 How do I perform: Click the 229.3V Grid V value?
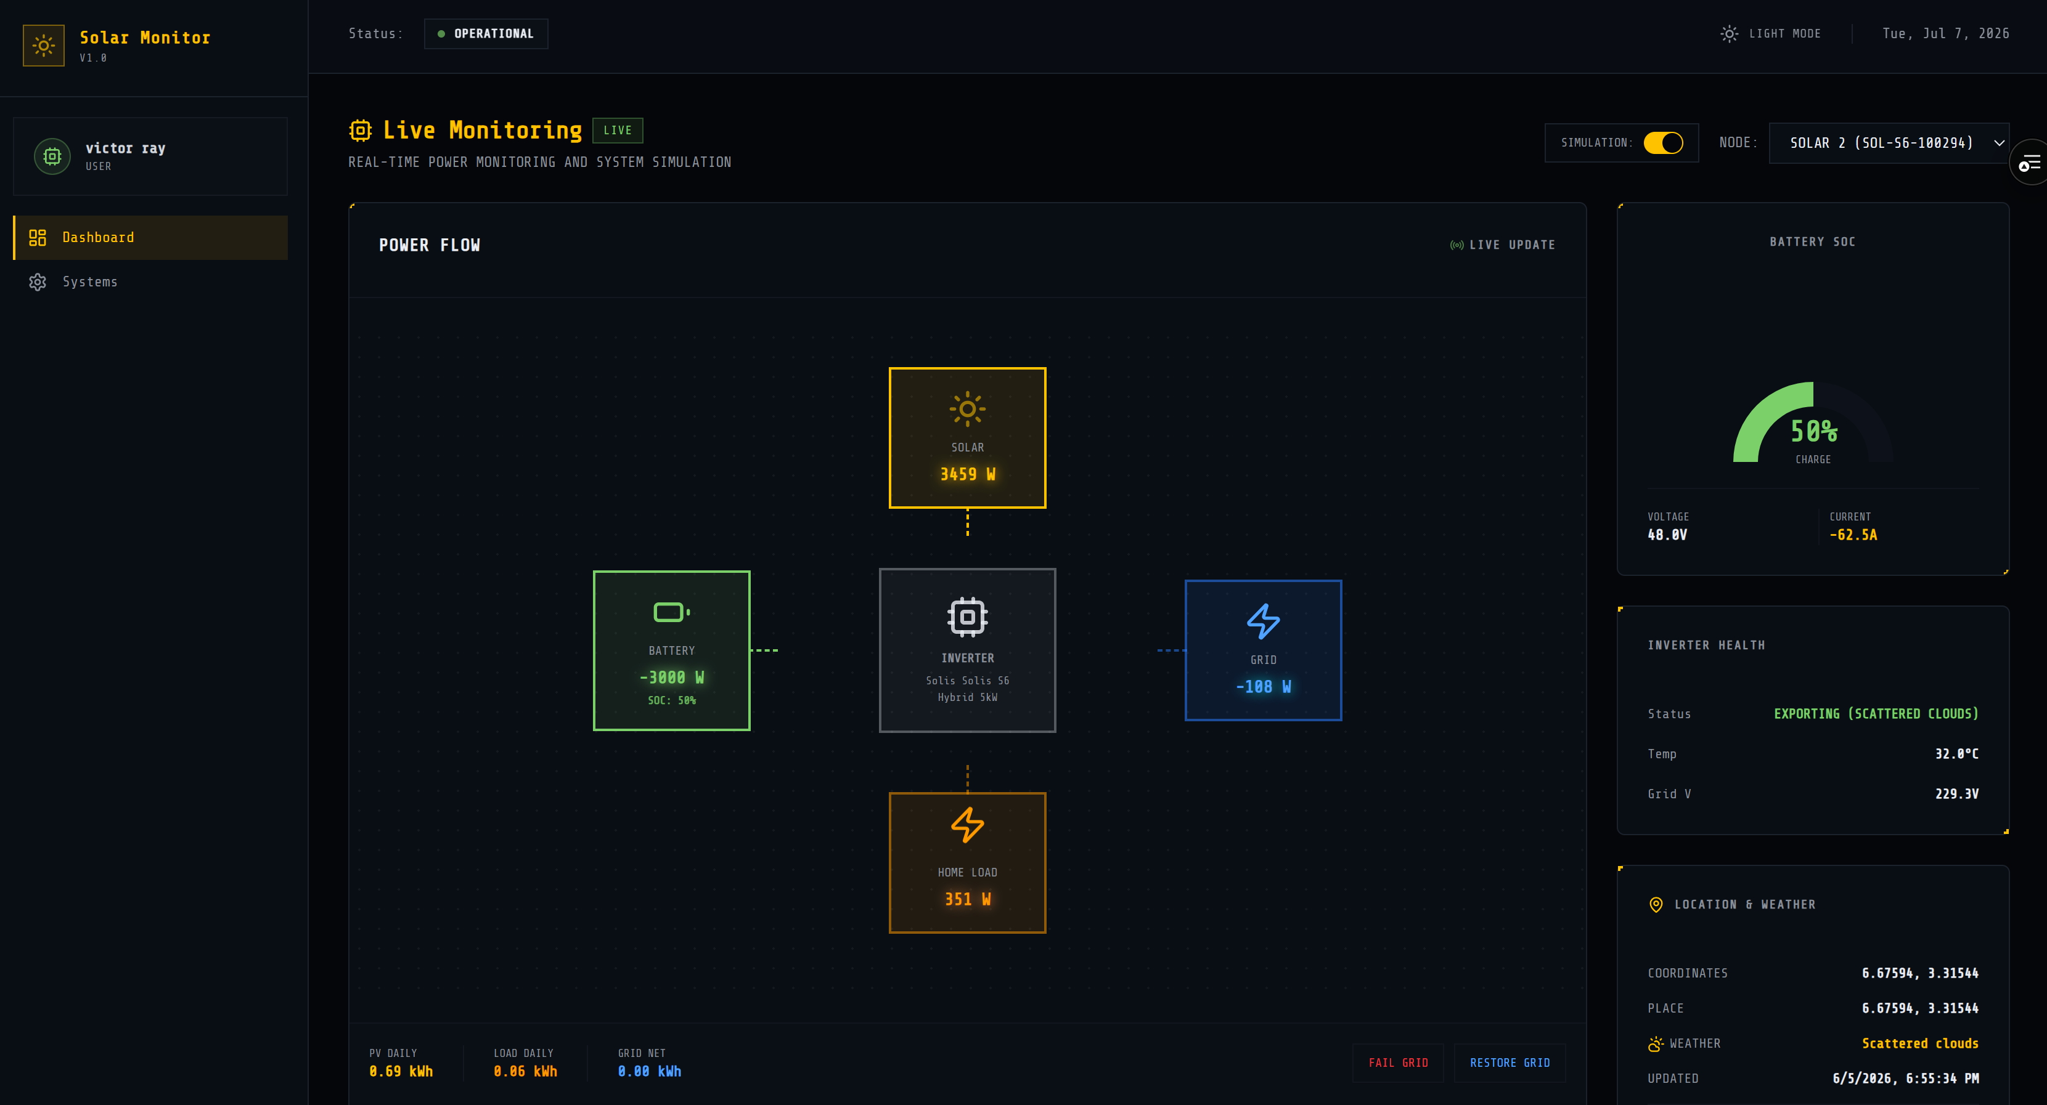(x=1956, y=794)
